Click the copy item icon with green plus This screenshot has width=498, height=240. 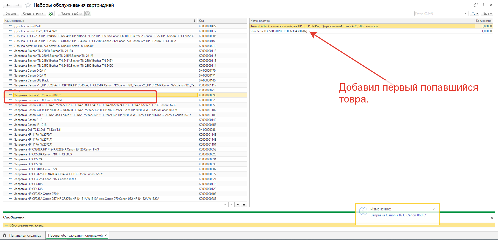click(x=51, y=13)
